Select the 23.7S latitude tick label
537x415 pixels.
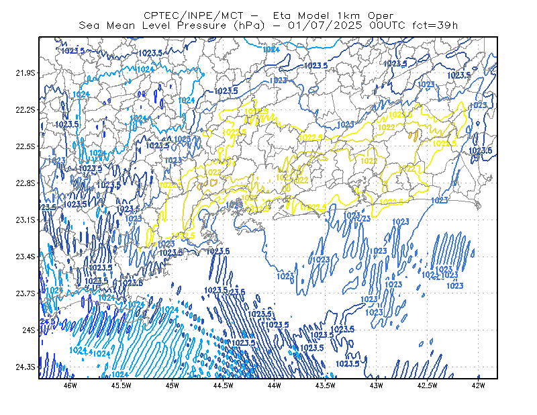tap(26, 293)
